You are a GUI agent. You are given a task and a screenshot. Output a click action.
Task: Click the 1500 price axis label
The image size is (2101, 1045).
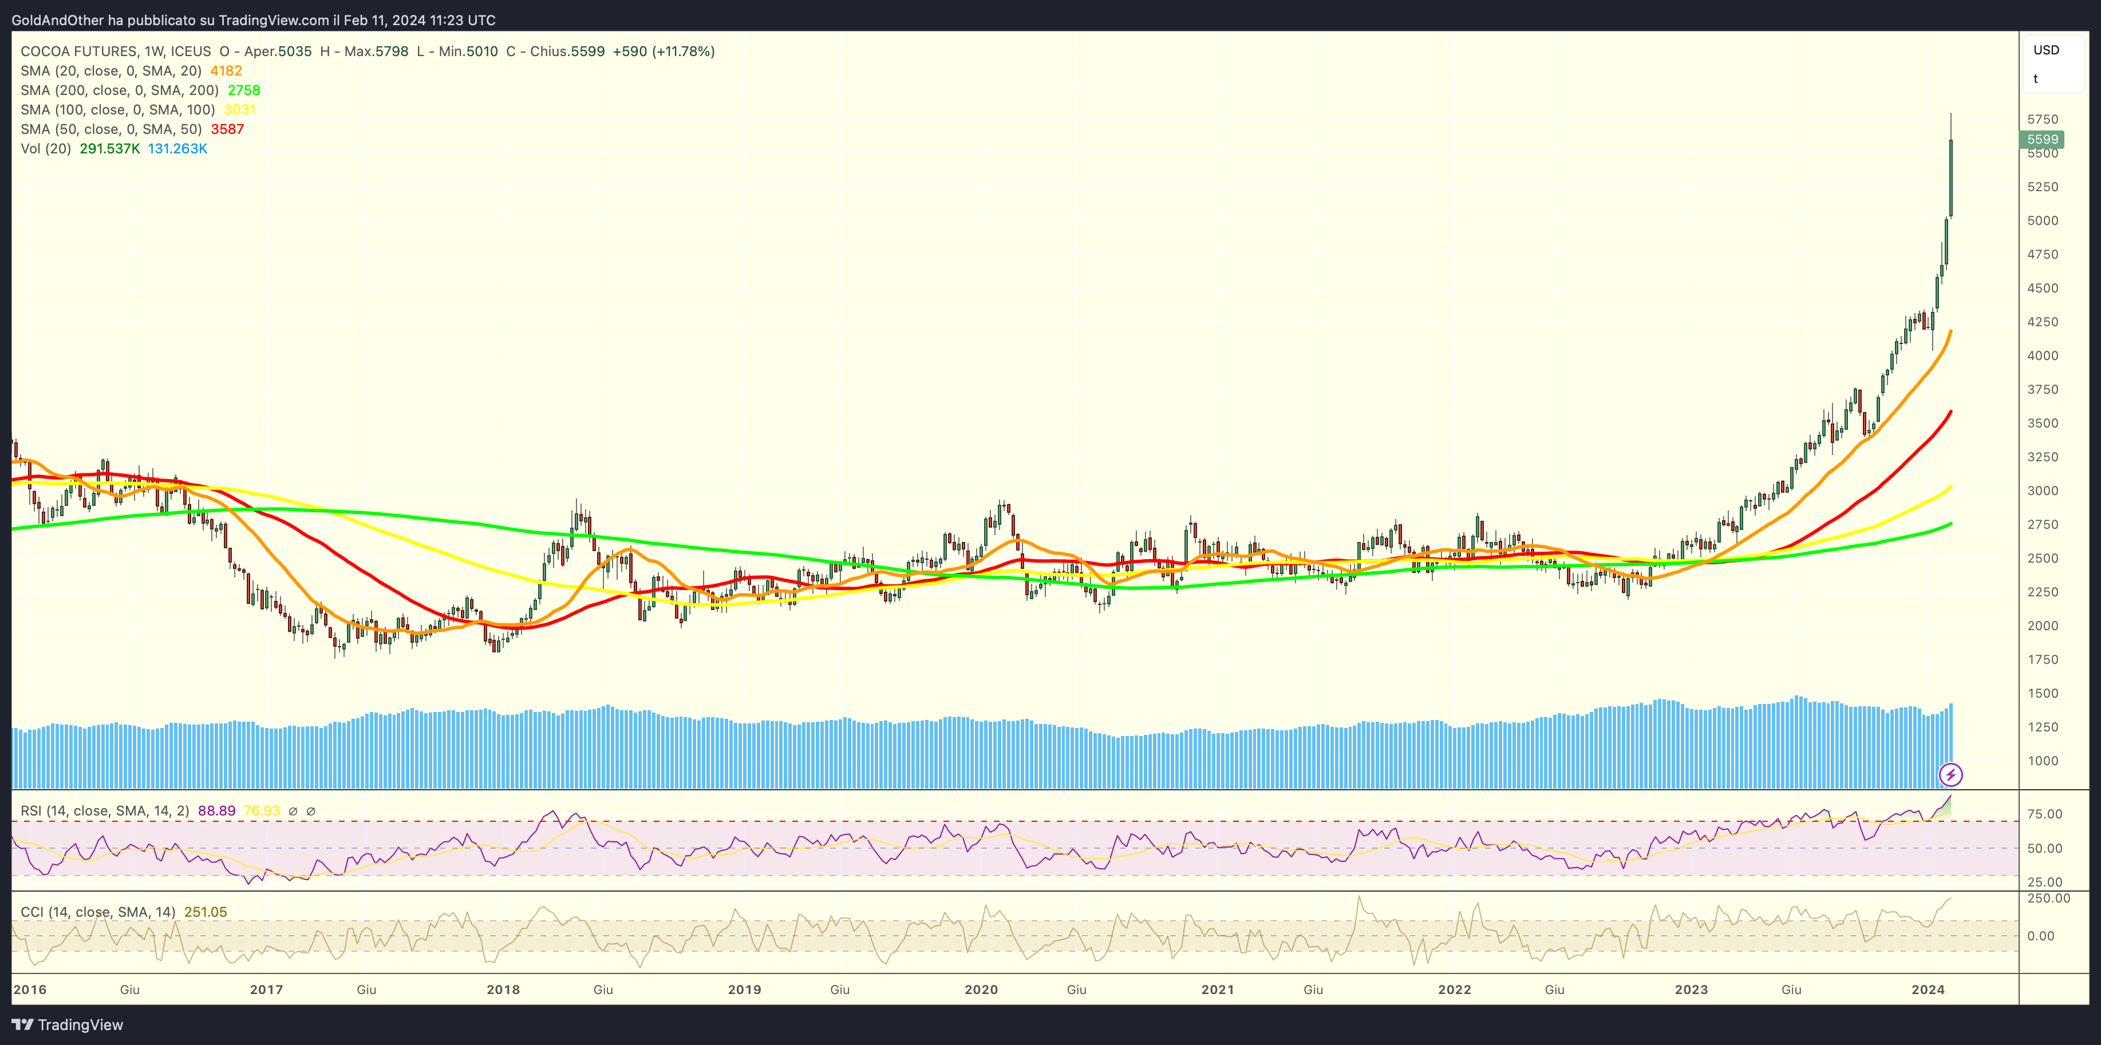tap(2042, 694)
